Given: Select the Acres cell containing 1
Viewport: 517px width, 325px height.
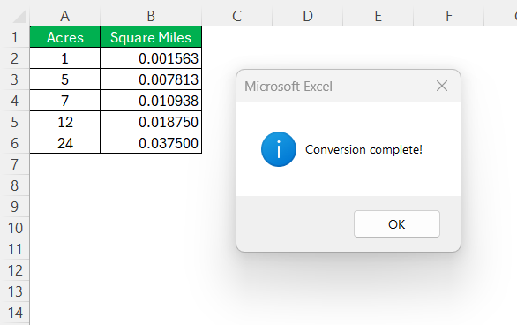Looking at the screenshot, I should click(65, 58).
